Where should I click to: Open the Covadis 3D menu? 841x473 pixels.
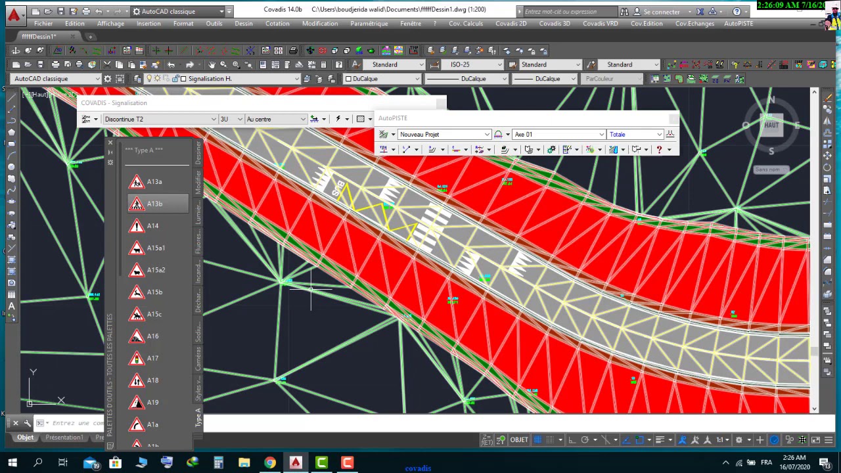555,24
